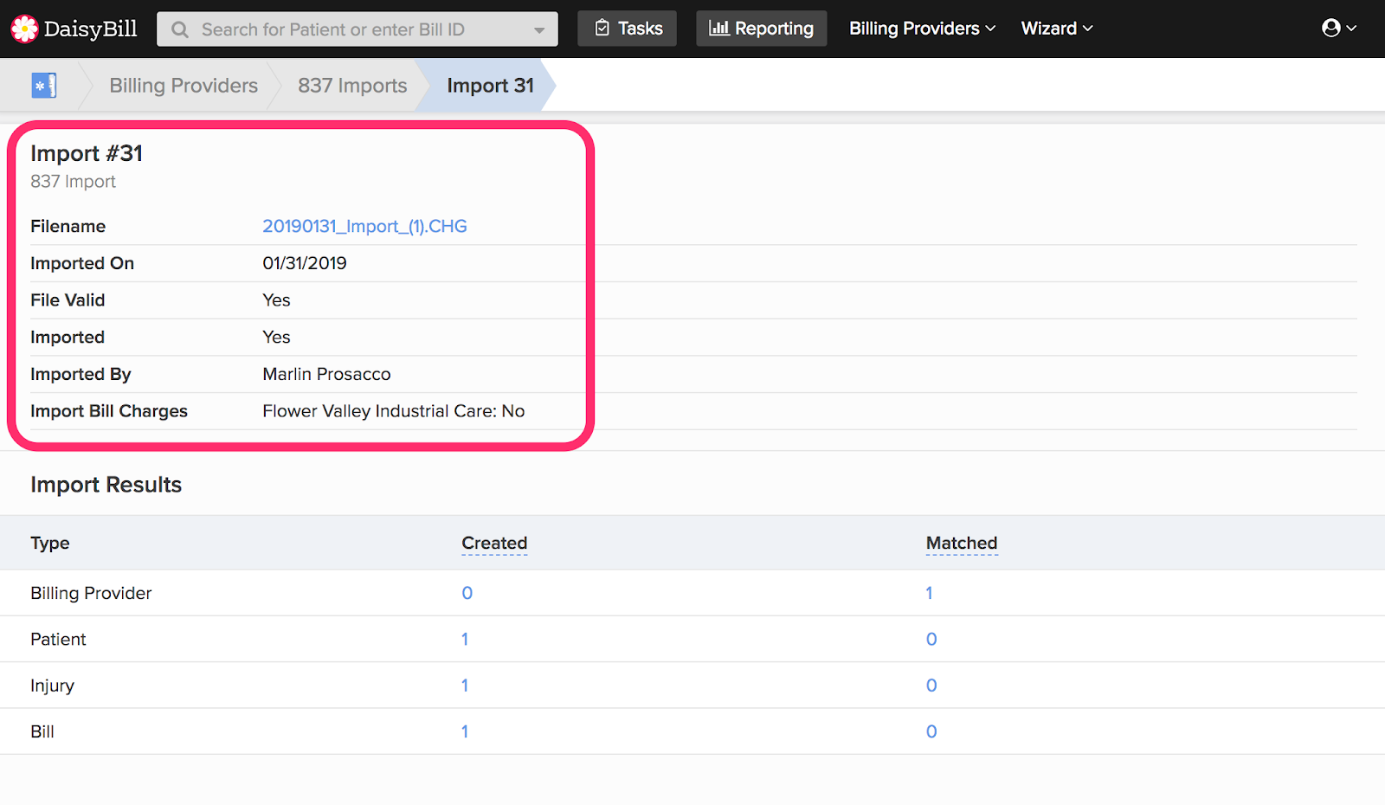Open the Reporting button
Viewport: 1385px width, 805px height.
pyautogui.click(x=762, y=29)
